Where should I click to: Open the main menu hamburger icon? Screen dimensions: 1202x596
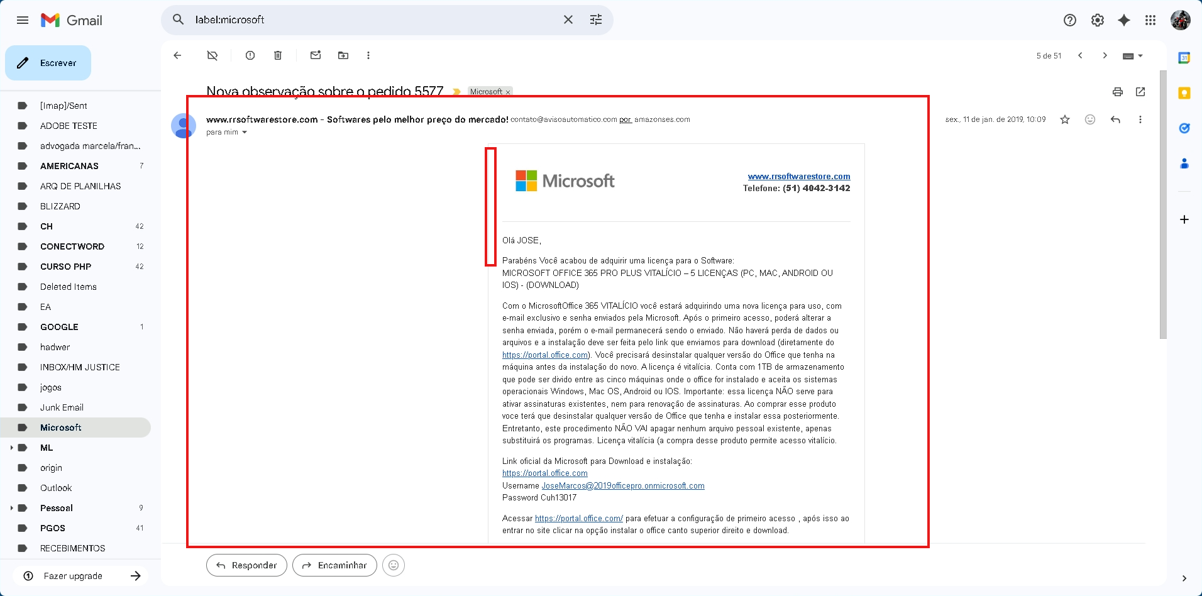pos(23,20)
